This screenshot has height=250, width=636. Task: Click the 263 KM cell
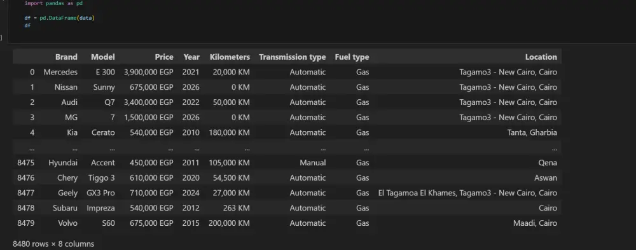point(237,208)
